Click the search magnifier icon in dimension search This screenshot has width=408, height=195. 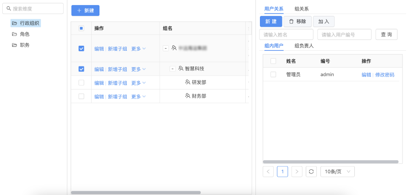click(x=9, y=9)
